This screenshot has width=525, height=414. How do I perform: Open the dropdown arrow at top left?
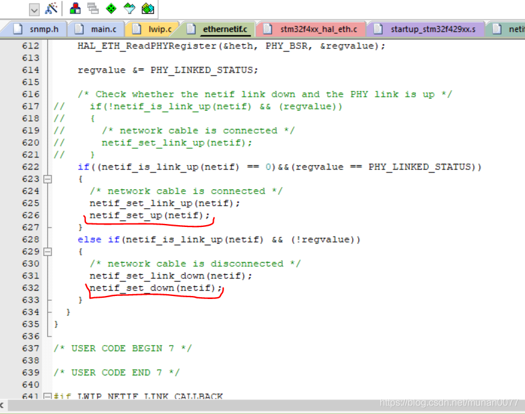click(33, 8)
